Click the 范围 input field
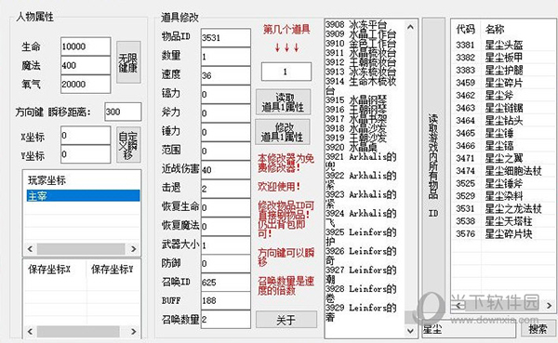Screen dimensions: 558x343 (x=226, y=151)
